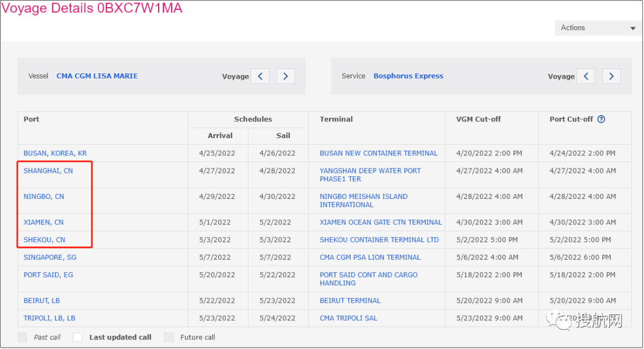This screenshot has height=349, width=644.
Task: Select BUSAN, KOREA, KR port
Action: point(55,154)
